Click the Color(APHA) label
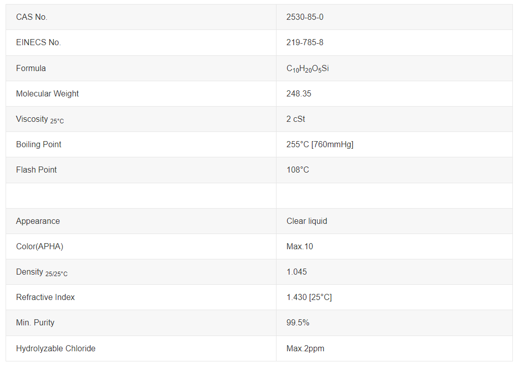This screenshot has height=366, width=519. tap(40, 247)
